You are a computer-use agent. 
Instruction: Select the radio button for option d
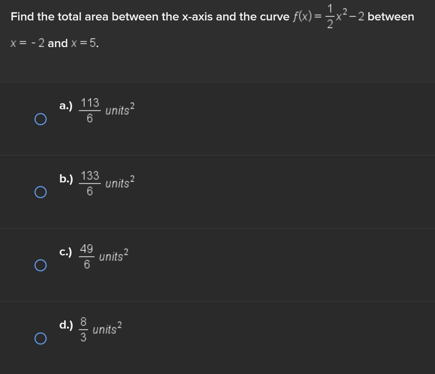[x=40, y=338]
